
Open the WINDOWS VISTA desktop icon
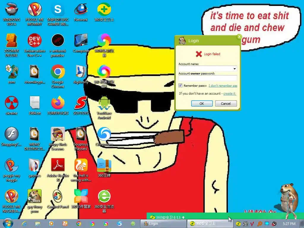[x=12, y=14]
